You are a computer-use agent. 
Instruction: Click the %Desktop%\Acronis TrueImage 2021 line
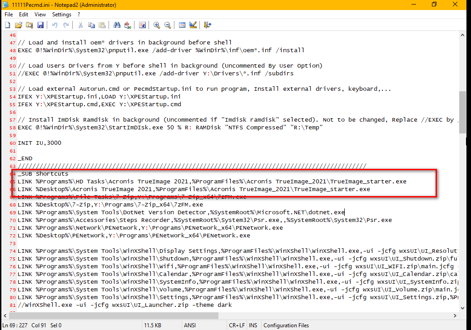click(x=194, y=189)
